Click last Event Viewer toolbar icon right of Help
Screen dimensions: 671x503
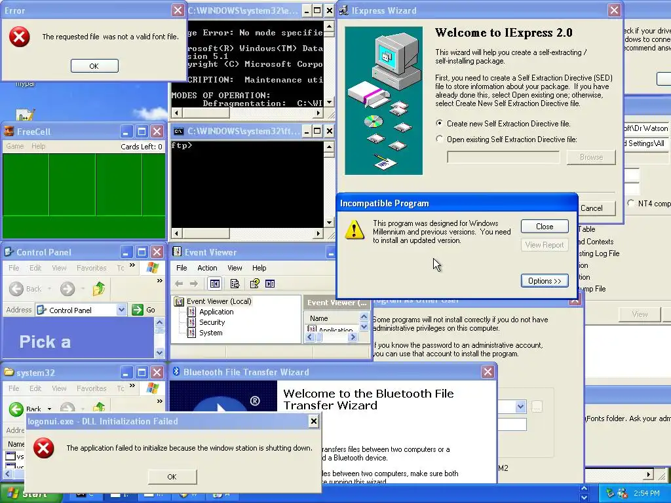tap(270, 284)
